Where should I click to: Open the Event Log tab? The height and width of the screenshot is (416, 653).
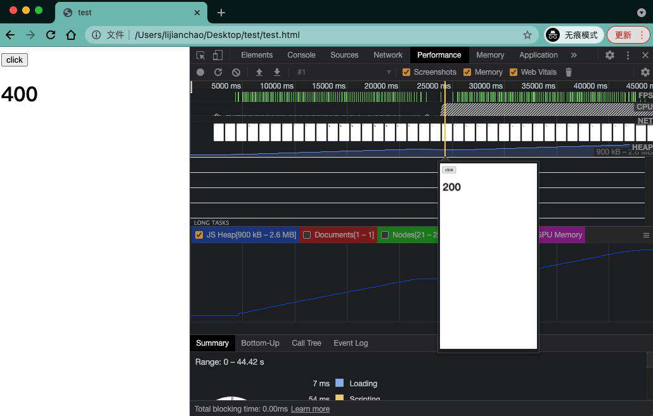(x=351, y=343)
